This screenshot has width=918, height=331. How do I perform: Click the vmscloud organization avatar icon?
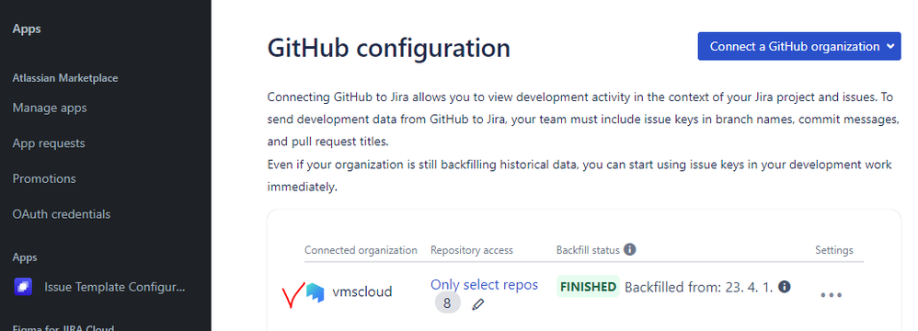[315, 291]
